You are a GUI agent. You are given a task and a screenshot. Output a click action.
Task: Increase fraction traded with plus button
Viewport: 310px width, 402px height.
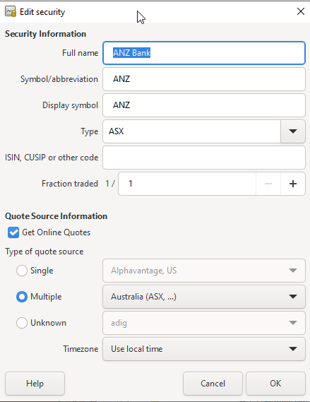coord(293,184)
